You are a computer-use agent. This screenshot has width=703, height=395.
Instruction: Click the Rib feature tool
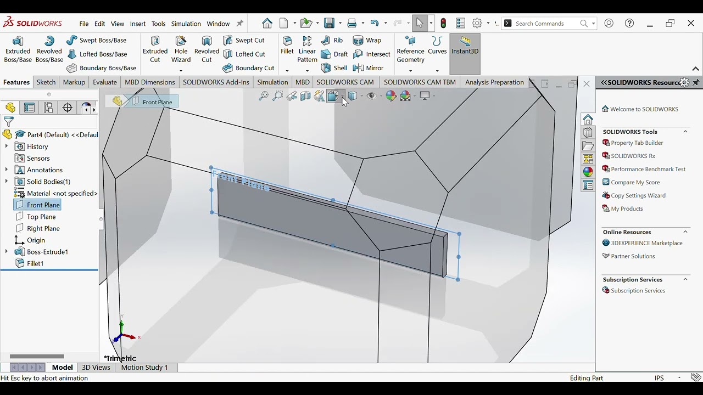coord(332,40)
